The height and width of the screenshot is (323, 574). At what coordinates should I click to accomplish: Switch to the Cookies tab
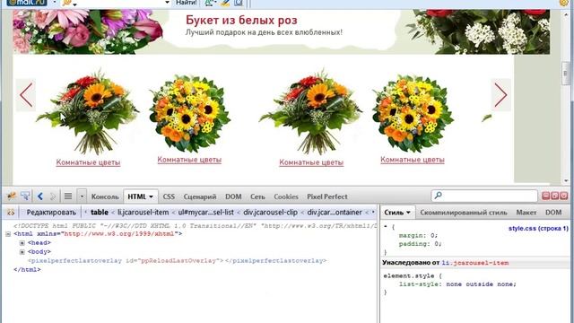(x=286, y=196)
